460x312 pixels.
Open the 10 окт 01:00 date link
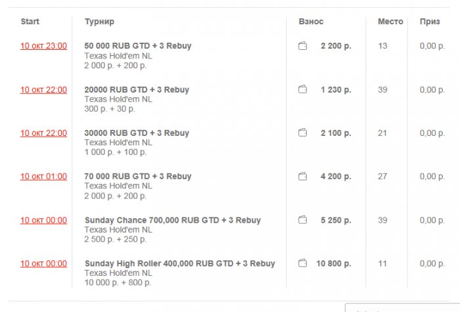pyautogui.click(x=43, y=176)
